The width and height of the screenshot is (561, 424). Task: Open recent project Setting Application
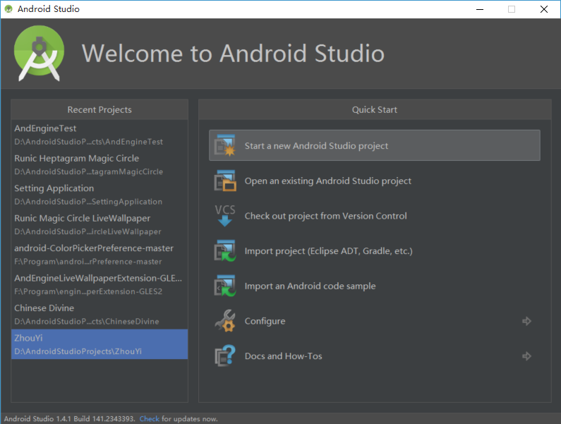coord(99,195)
